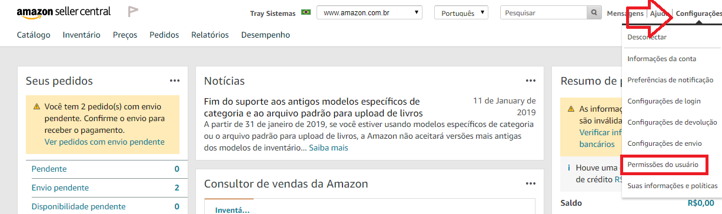Open the Português language dropdown
Image resolution: width=722 pixels, height=214 pixels.
(461, 12)
